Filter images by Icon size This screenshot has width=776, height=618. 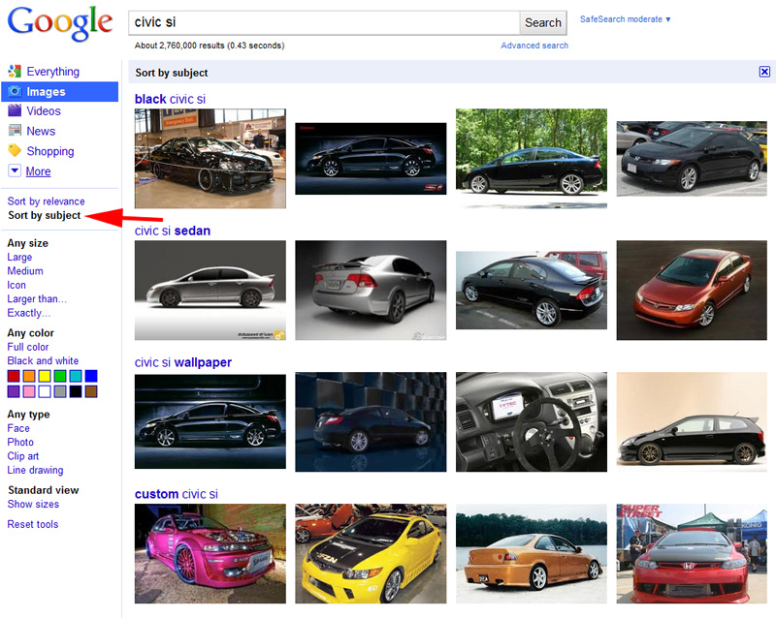point(16,285)
